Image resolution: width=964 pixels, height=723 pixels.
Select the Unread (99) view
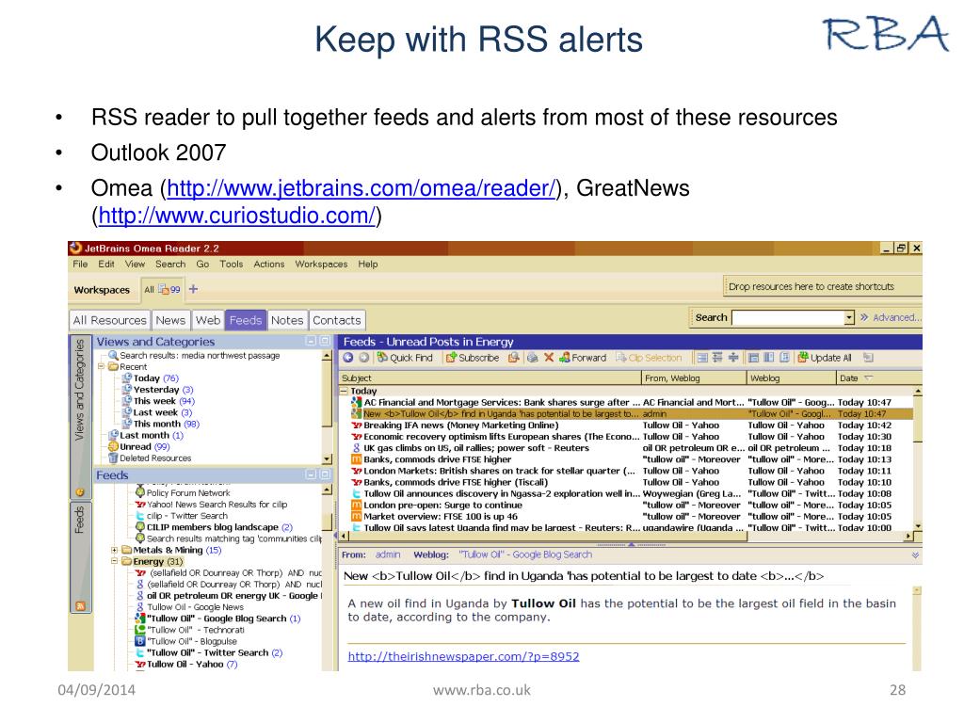139,446
